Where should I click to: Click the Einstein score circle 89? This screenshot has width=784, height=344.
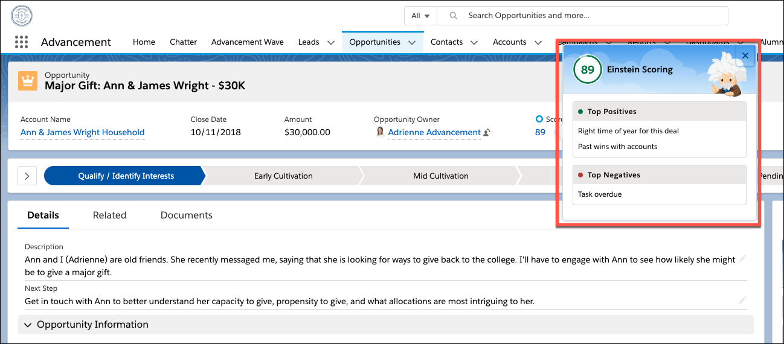click(588, 69)
